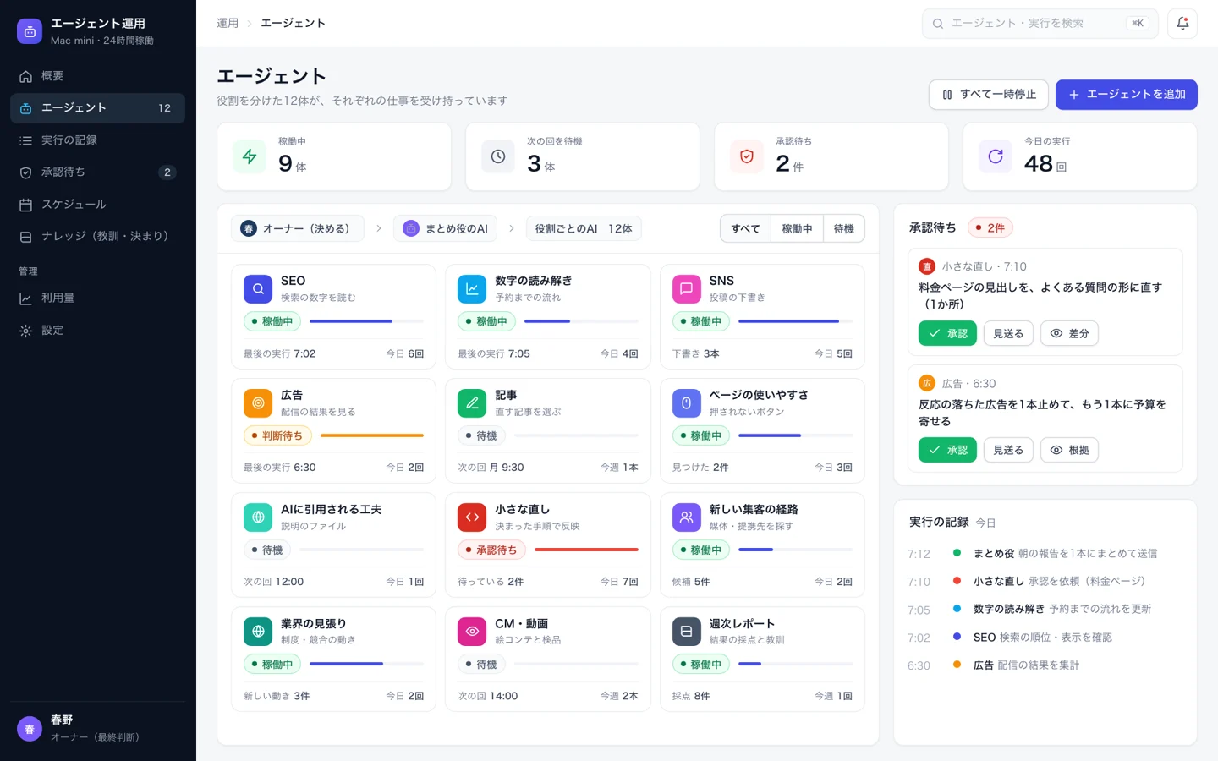Click the 役割ごとのAI 12体 chip
The height and width of the screenshot is (761, 1218).
[x=584, y=228]
